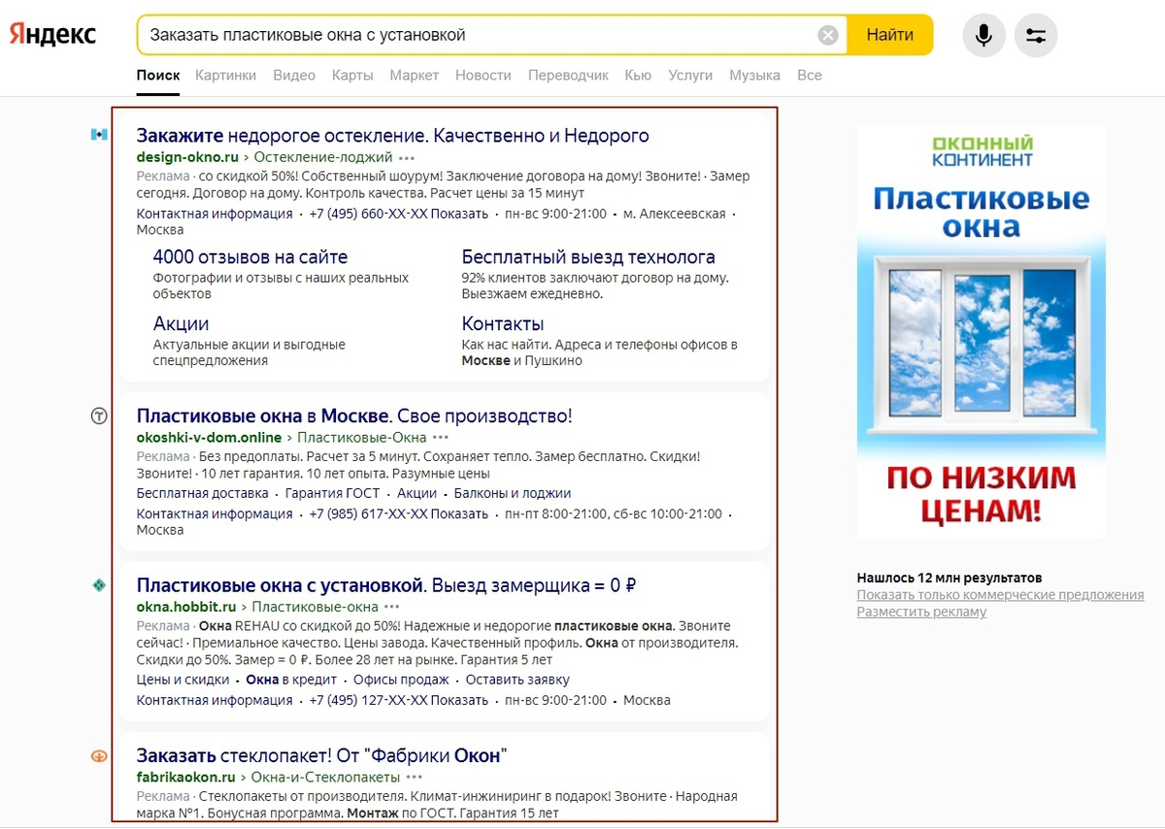
Task: Open Контактная информация for okna.hobbit.ru ad
Action: click(x=215, y=700)
